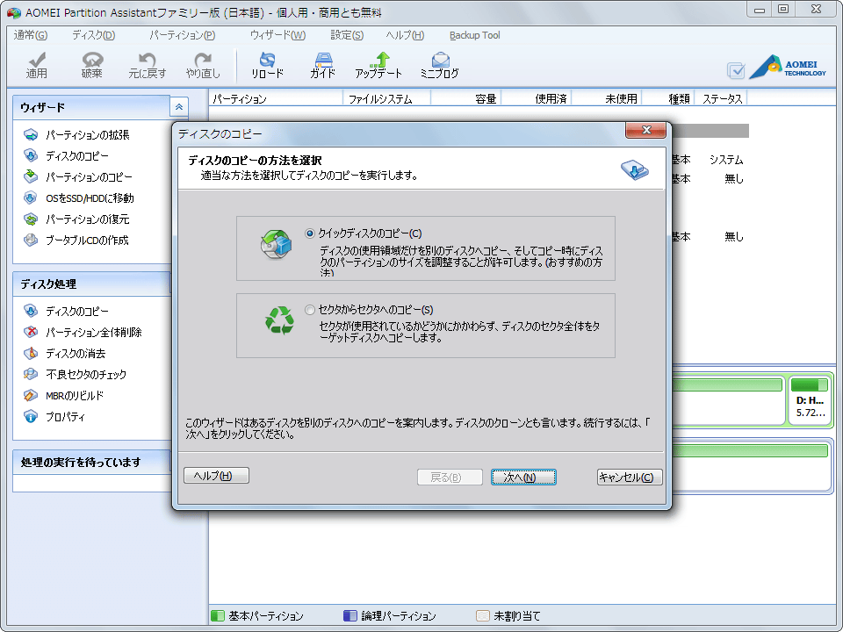Click the 適用 (Apply) toolbar icon
This screenshot has height=632, width=843.
click(37, 66)
